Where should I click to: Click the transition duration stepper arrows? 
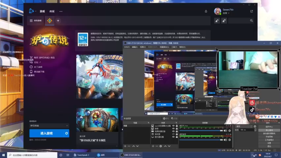point(255,130)
